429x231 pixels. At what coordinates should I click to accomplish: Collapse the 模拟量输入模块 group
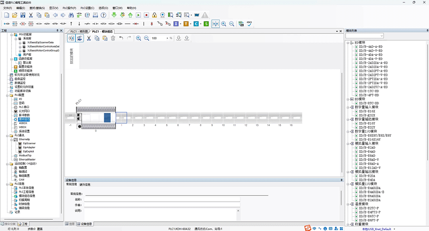[348, 144]
